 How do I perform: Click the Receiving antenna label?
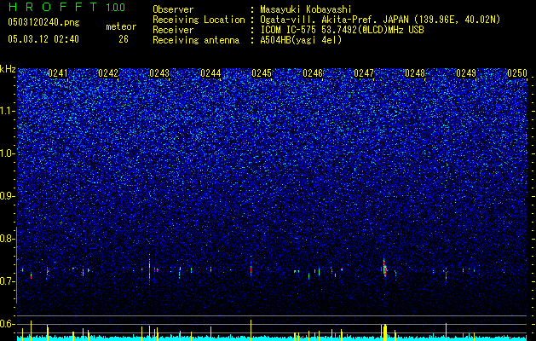(x=196, y=40)
